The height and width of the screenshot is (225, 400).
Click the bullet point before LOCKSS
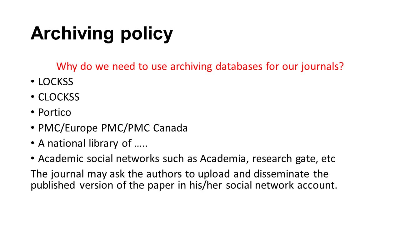point(33,82)
